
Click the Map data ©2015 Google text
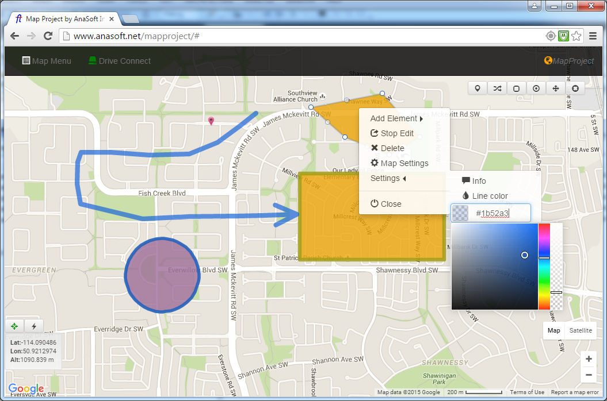click(409, 392)
